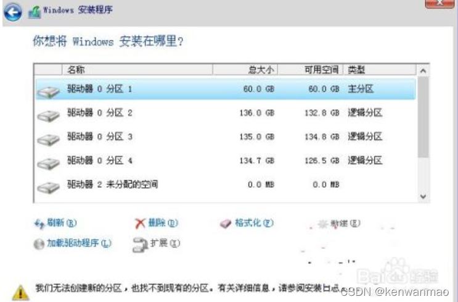458x302 pixels.
Task: Open 加载驱动程序(L) link
Action: [79, 243]
